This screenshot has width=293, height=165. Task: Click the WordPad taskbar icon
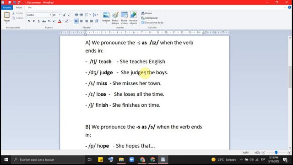pyautogui.click(x=163, y=159)
